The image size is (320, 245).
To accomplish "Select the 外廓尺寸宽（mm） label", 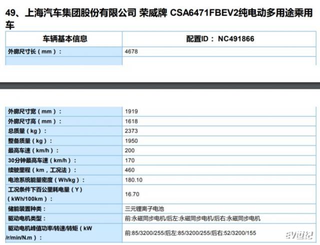I will (34, 111).
